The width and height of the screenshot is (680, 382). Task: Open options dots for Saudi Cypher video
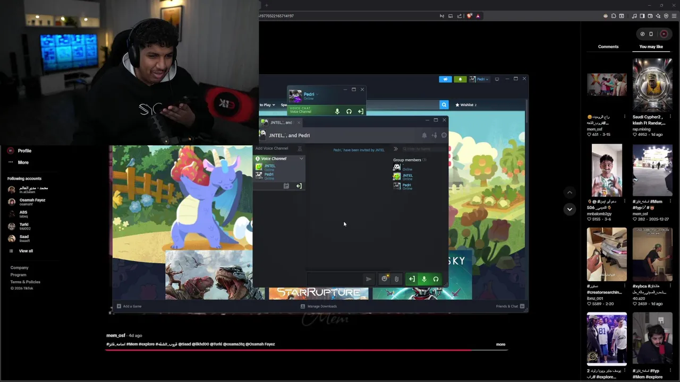[669, 117]
